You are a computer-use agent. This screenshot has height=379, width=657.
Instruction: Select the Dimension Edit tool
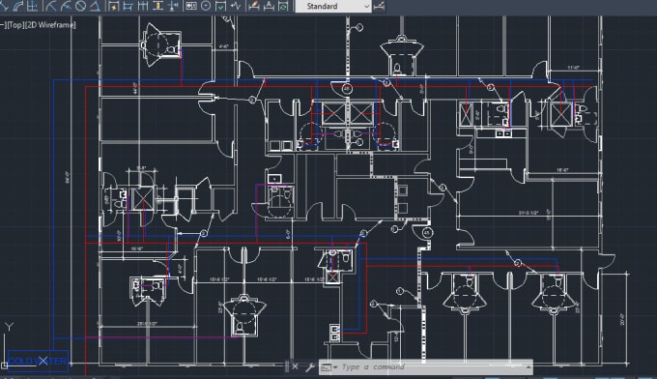[253, 6]
